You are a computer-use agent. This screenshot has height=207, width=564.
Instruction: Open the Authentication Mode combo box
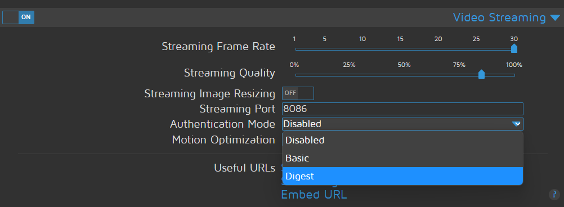pyautogui.click(x=402, y=124)
